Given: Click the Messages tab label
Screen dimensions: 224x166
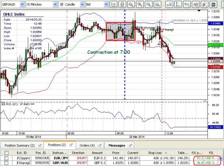Looking at the screenshot, I should 117,145.
